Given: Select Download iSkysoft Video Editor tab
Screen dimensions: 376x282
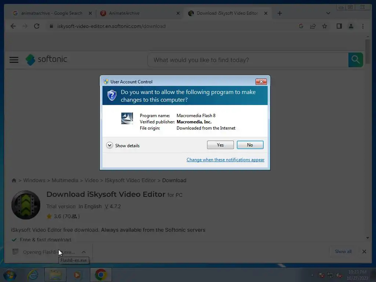Looking at the screenshot, I should click(x=227, y=13).
